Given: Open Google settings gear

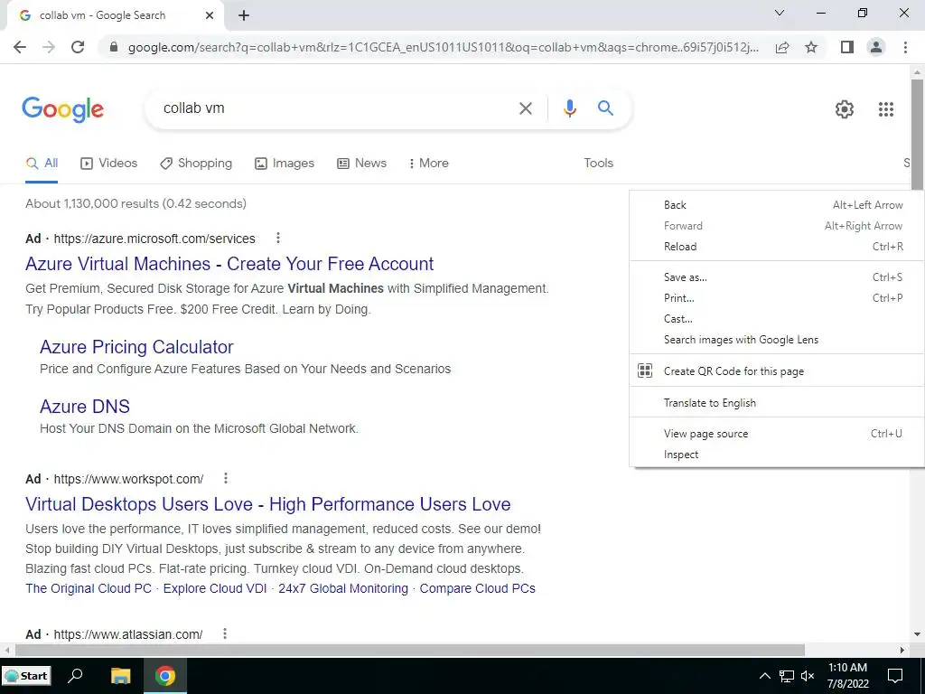Looking at the screenshot, I should 845,109.
